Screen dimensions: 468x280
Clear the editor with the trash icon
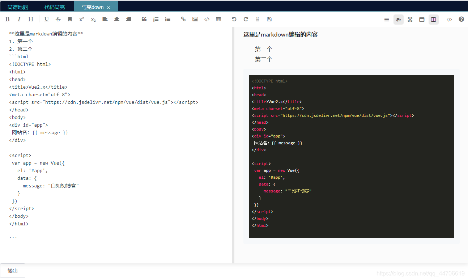click(x=258, y=19)
